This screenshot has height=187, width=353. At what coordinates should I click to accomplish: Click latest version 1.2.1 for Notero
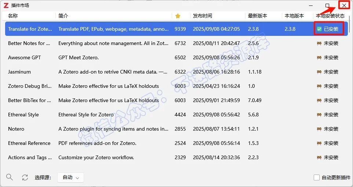point(253,129)
